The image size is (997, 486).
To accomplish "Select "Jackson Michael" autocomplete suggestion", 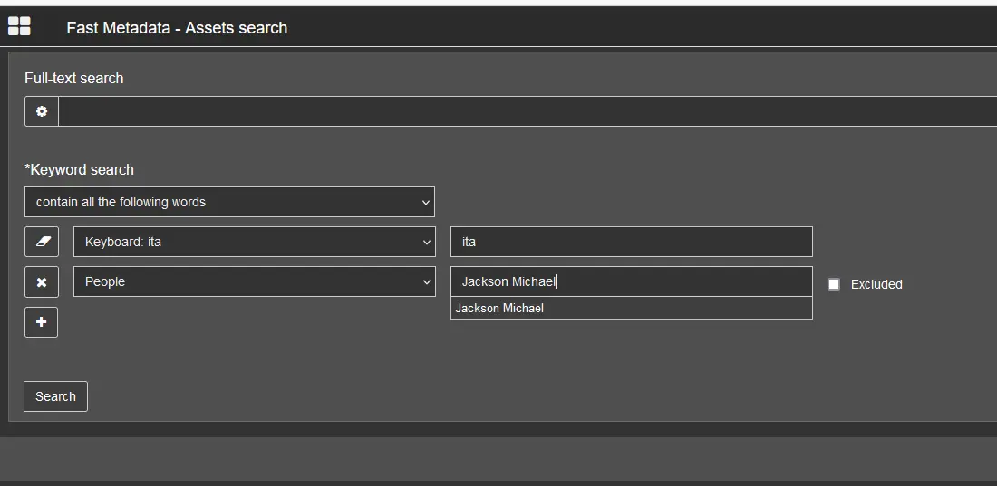I will [499, 309].
